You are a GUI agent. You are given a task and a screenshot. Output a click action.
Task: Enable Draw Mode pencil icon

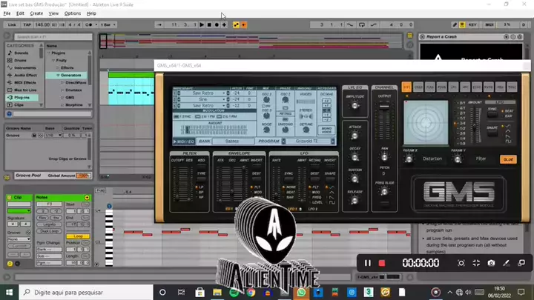click(x=455, y=25)
